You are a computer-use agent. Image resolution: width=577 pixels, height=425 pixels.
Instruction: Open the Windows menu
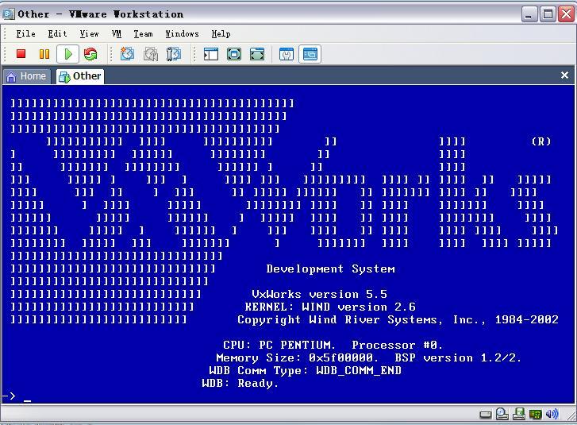pyautogui.click(x=182, y=34)
